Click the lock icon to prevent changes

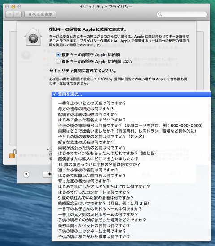point(13,154)
